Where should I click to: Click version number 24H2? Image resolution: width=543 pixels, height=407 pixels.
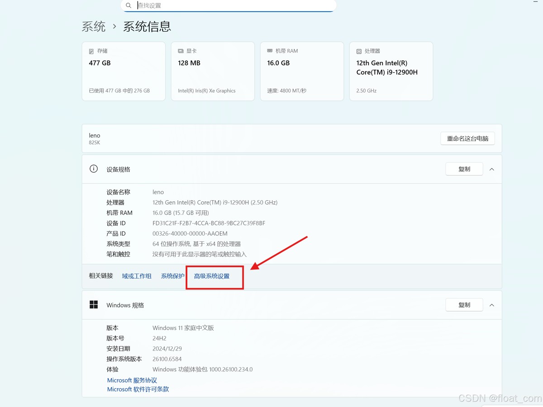pos(159,338)
